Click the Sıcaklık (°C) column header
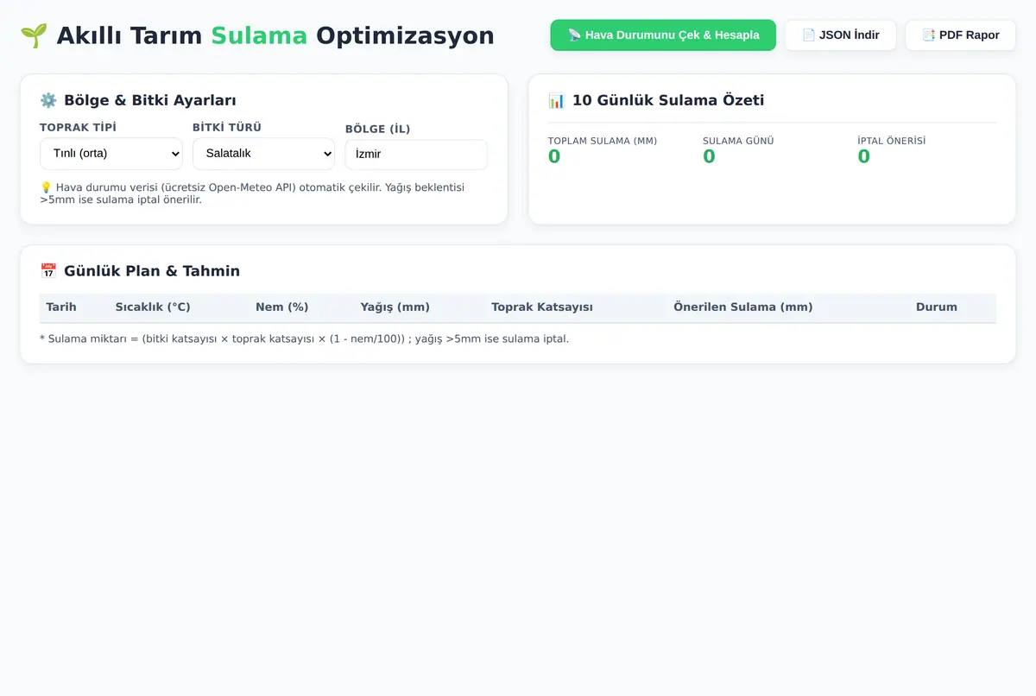This screenshot has height=696, width=1036. [153, 307]
